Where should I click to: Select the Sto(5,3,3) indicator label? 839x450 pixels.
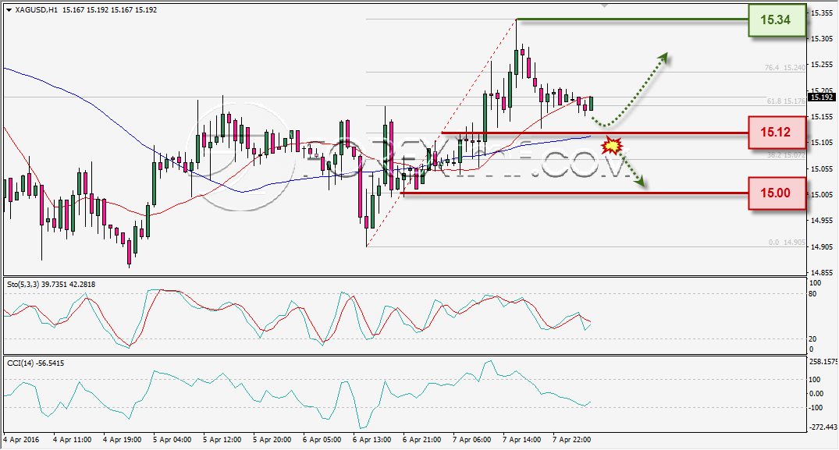pos(52,285)
